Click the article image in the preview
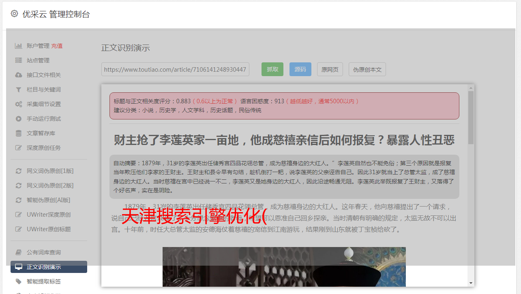 tap(284, 267)
